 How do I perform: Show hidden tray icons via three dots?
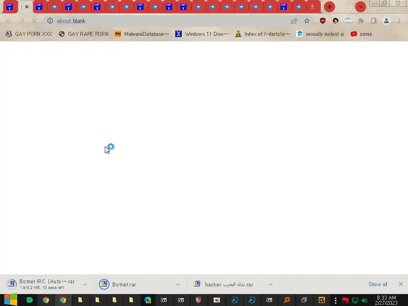click(x=335, y=300)
